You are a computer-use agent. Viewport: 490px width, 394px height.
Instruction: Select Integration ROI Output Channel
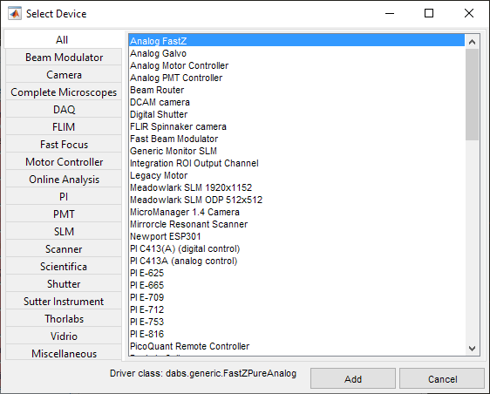pos(296,163)
